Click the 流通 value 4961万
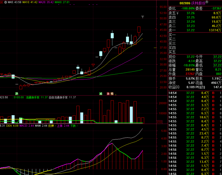 pos(216,83)
